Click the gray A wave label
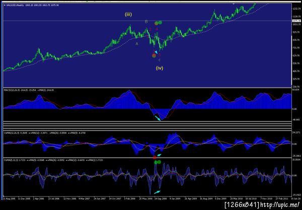Image resolution: width=302 pixels, height=210 pixels. click(x=137, y=44)
